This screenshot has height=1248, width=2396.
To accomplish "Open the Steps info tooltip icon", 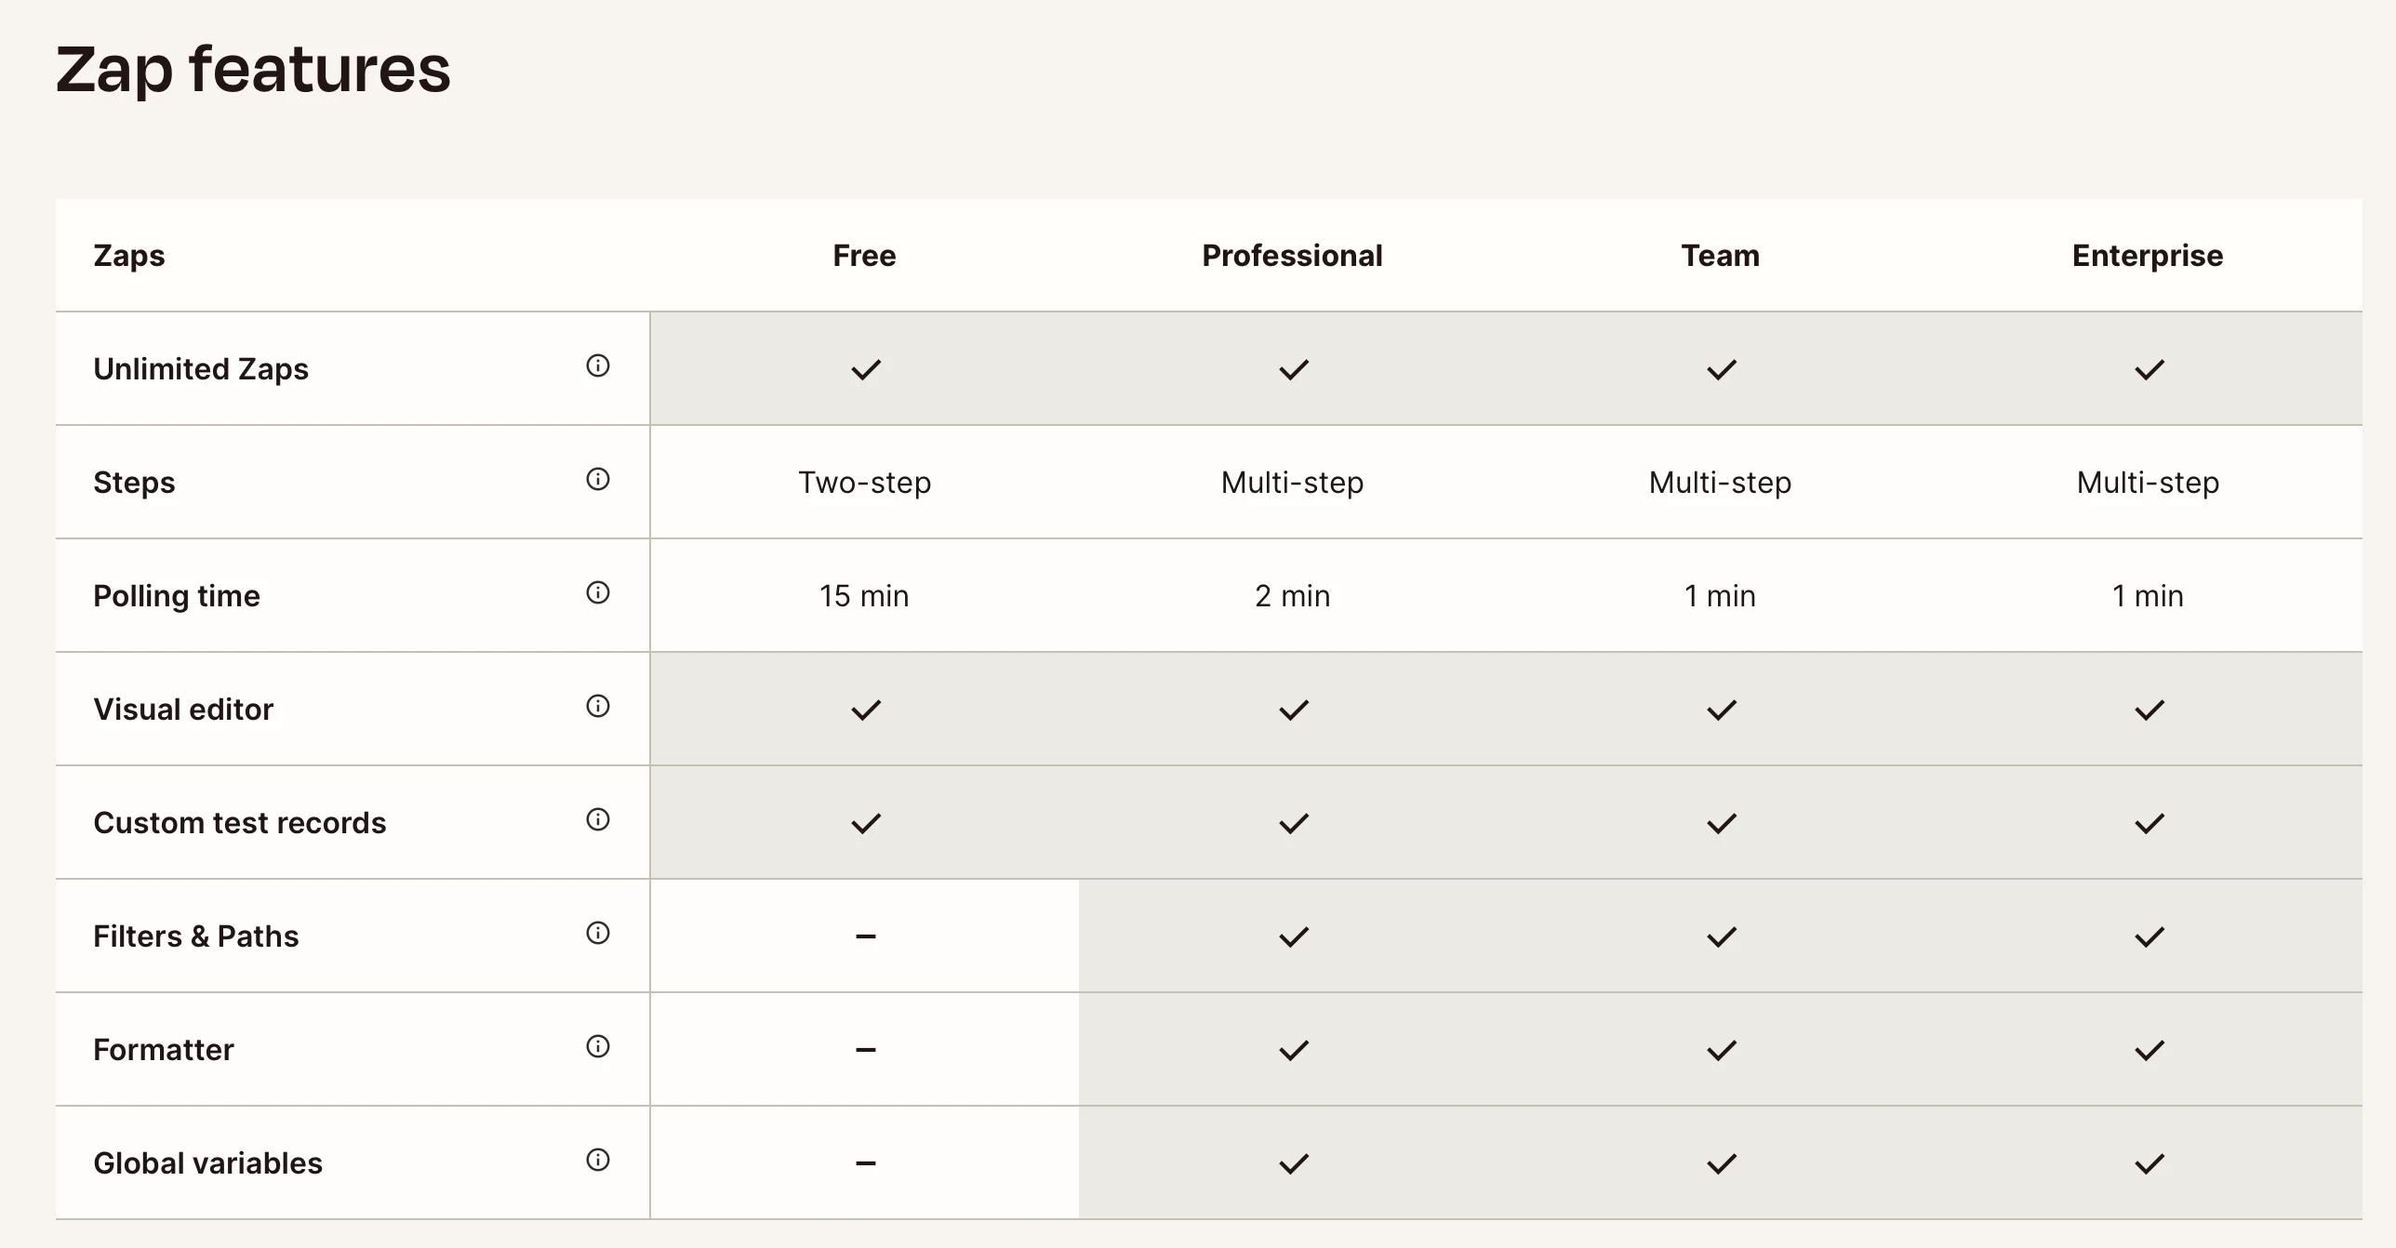I will pos(598,479).
